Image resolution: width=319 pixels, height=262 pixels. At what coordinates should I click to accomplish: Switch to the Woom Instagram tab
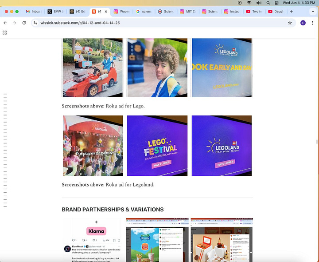[122, 12]
